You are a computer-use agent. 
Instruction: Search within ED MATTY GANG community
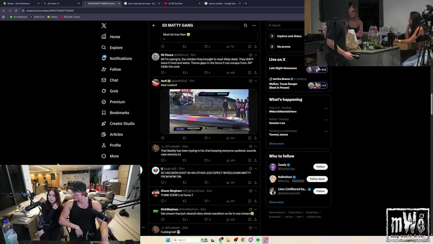coord(246,25)
